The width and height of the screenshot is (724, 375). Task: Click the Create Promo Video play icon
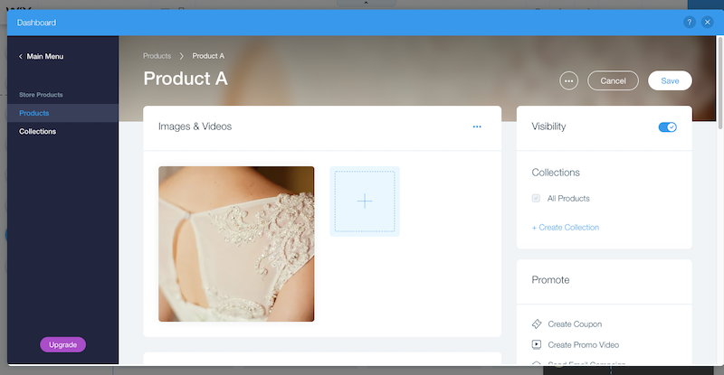[537, 344]
